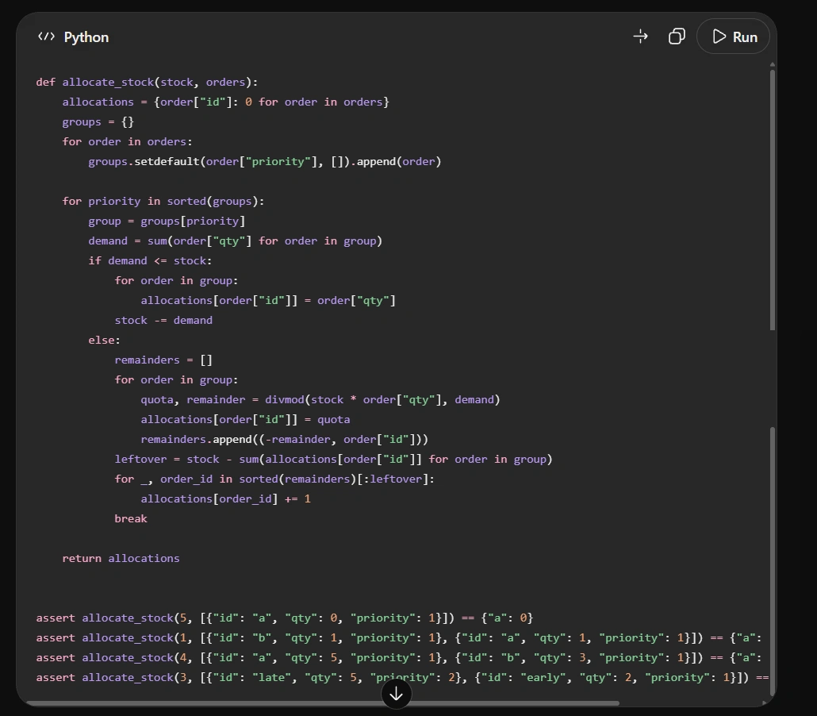817x716 pixels.
Task: Click the assert allocate_stock(1, ...) line
Action: (399, 637)
